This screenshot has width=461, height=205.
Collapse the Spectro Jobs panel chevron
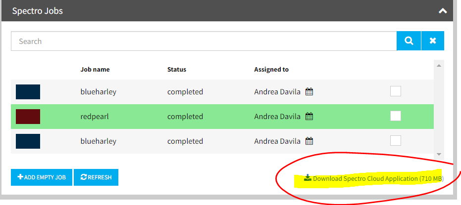pyautogui.click(x=443, y=10)
